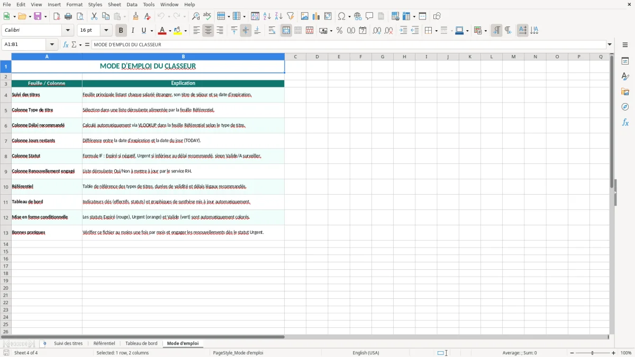Viewport: 635px width, 357px height.
Task: Click the Clear Direct Formatting icon
Action: 148,16
